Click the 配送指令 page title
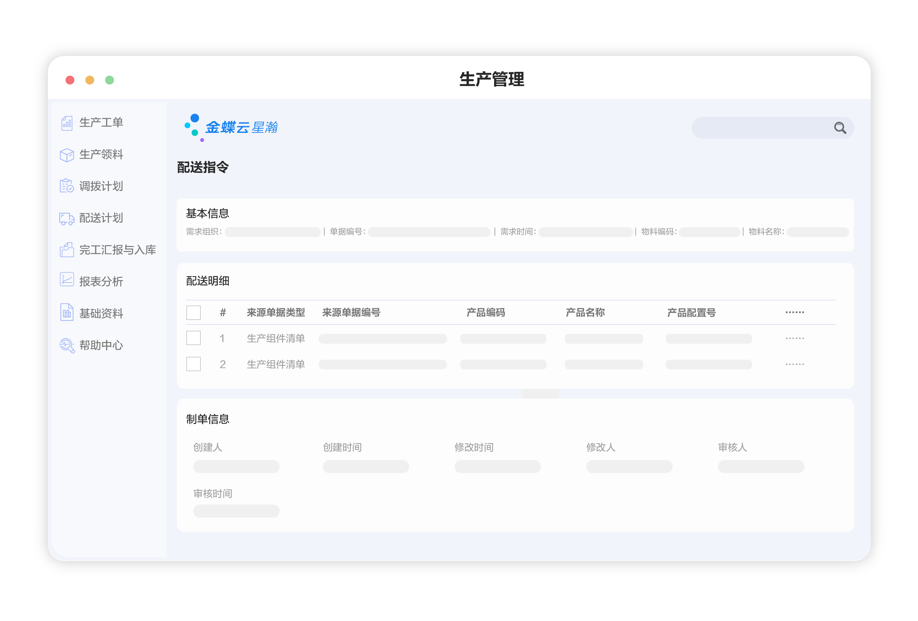918x621 pixels. pos(203,167)
